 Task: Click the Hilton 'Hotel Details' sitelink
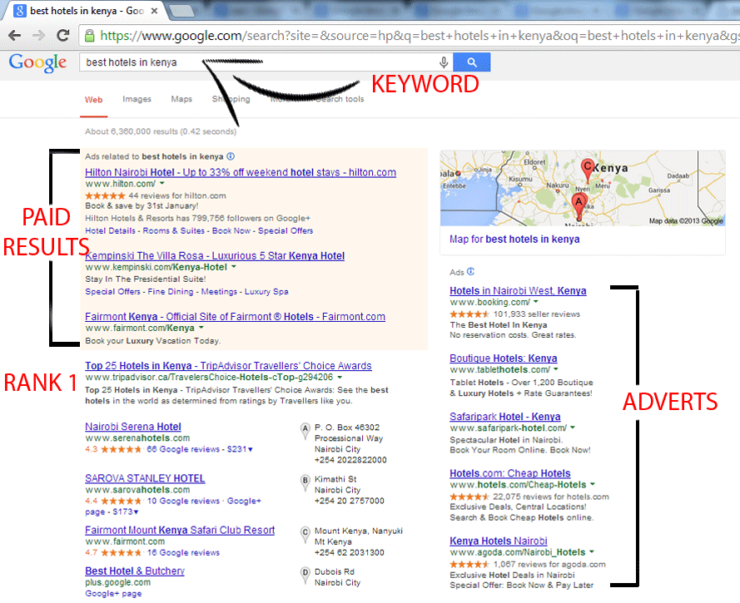110,231
